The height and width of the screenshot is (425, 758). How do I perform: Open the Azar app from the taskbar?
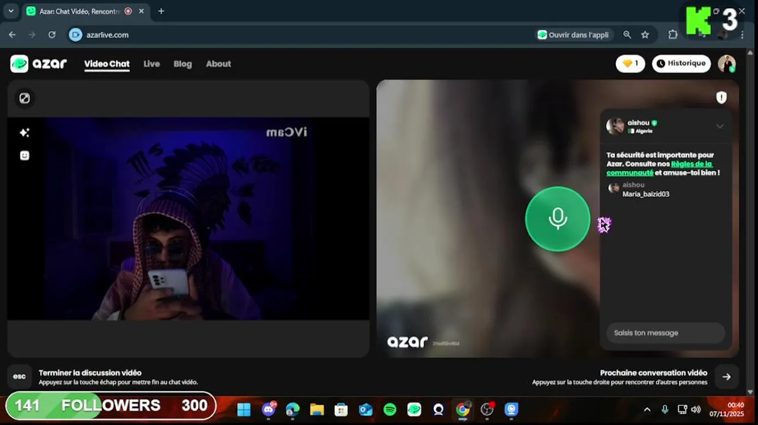[x=414, y=409]
